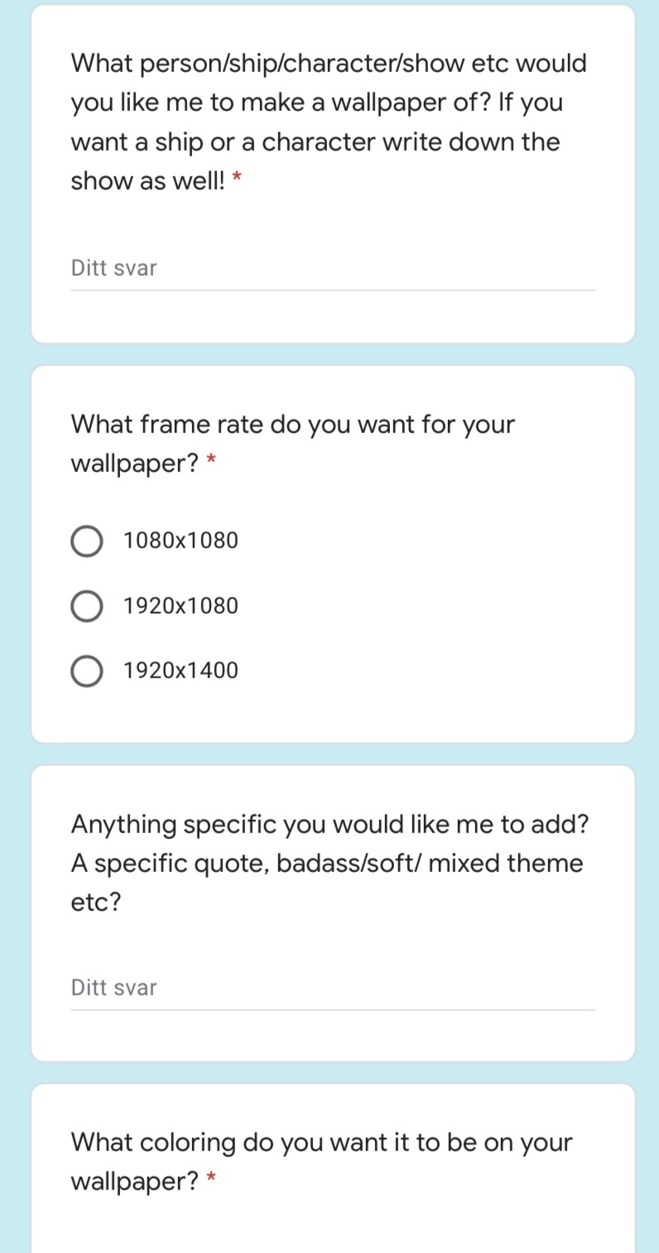The width and height of the screenshot is (659, 1253).
Task: Click the "1080x1080" option label text
Action: coord(180,542)
